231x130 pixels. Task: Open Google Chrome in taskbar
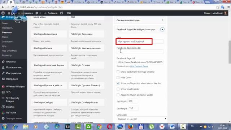point(99,127)
